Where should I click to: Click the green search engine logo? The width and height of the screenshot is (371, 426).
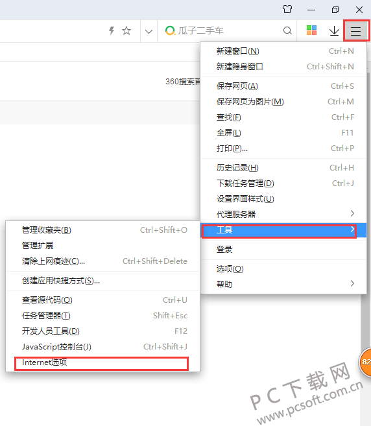[x=170, y=30]
